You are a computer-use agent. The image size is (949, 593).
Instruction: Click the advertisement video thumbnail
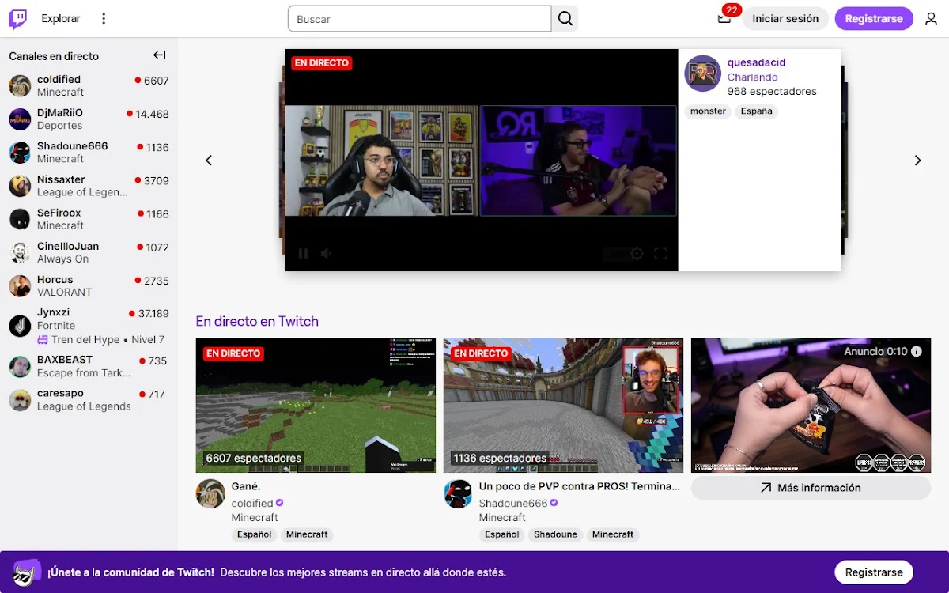coord(811,406)
